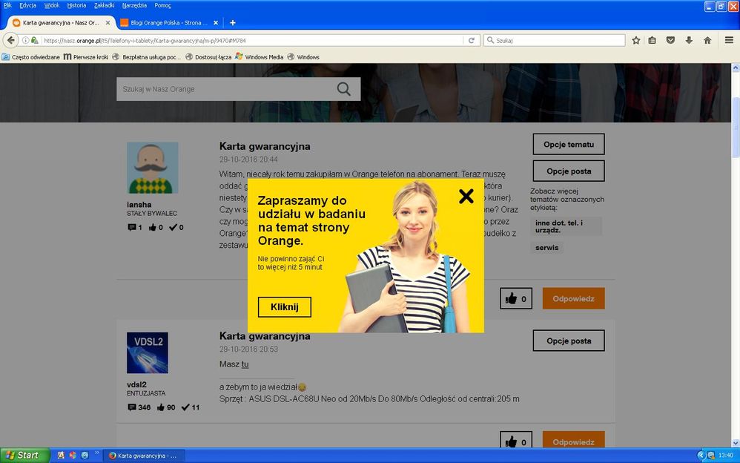Screen dimensions: 740x463
Task: Click the Karta gwarancyjna taskbar window button
Action: click(x=143, y=456)
